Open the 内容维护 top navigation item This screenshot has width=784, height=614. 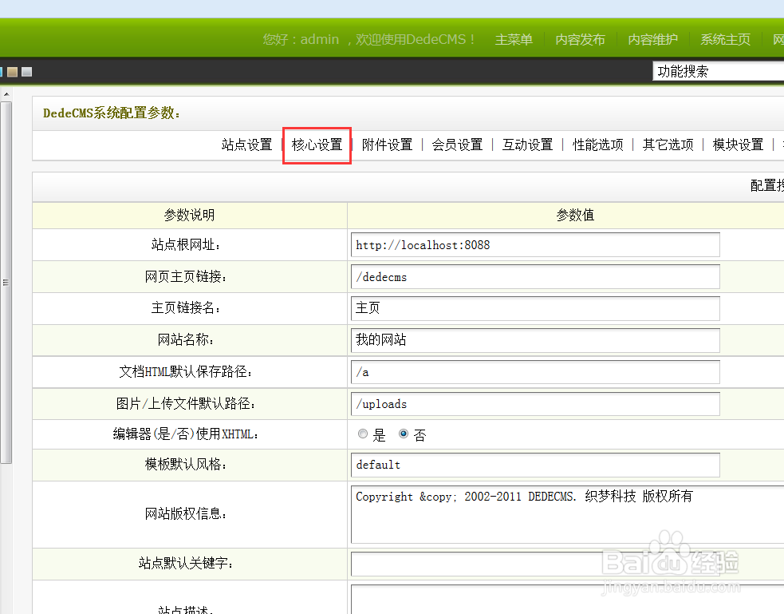[x=652, y=40]
